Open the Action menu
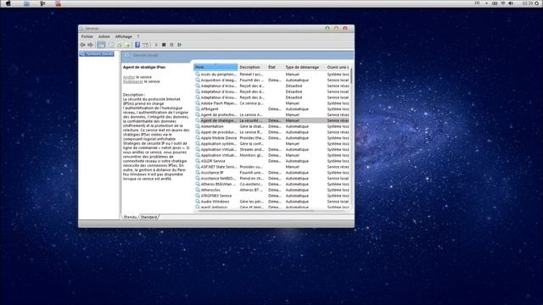This screenshot has width=543, height=305. tap(104, 36)
